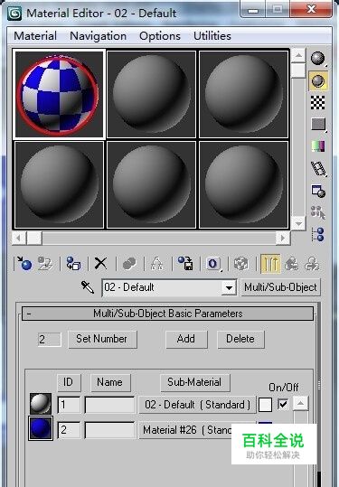Toggle the checkered Background icon
This screenshot has height=487, width=339.
pos(318,102)
